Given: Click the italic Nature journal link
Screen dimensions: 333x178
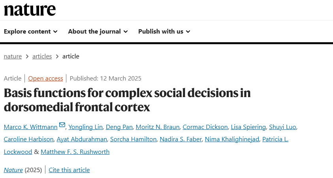Looking at the screenshot, I should (x=13, y=170).
